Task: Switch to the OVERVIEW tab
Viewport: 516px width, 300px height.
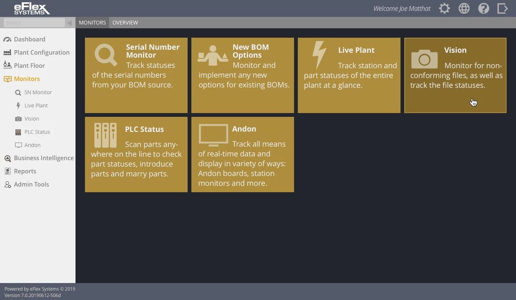Action: tap(125, 23)
